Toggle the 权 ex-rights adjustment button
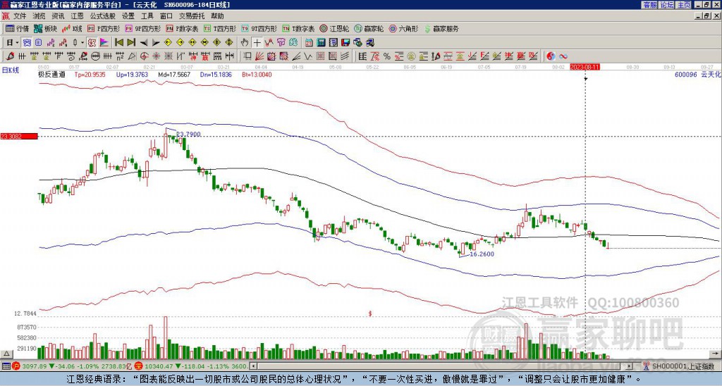 click(x=92, y=43)
